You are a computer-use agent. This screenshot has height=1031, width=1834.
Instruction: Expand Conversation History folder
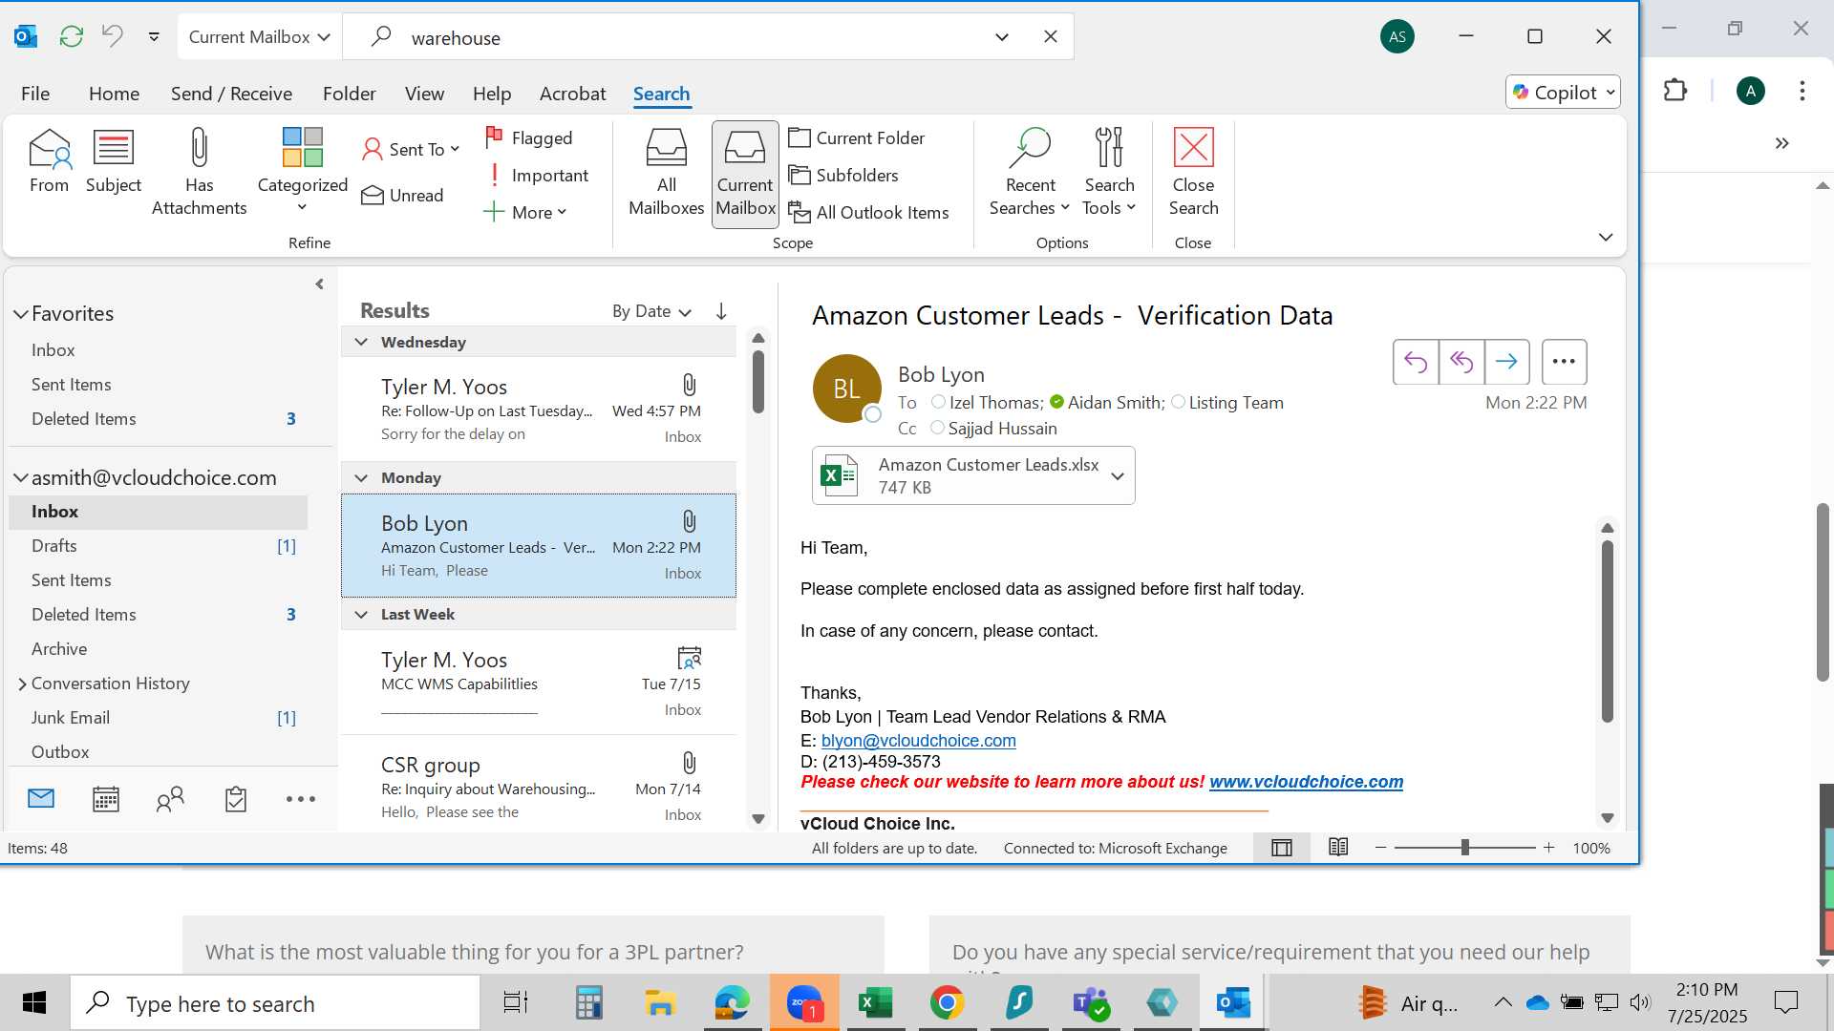point(21,684)
